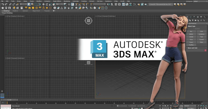Click the Cylinder primitive button
This screenshot has width=208, height=109.
click(191, 37)
